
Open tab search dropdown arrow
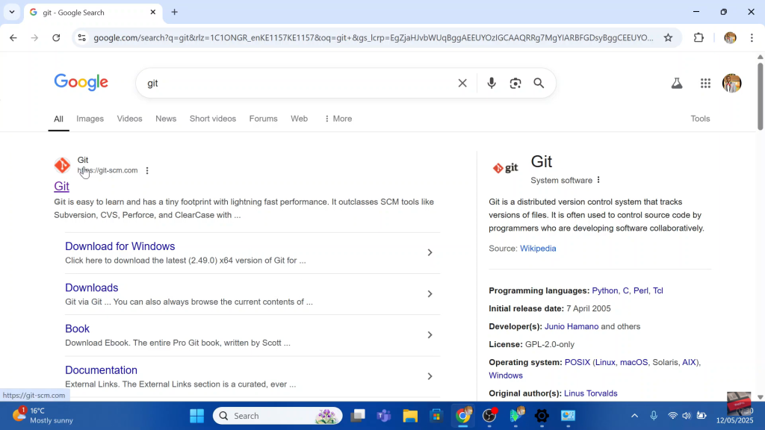click(12, 12)
